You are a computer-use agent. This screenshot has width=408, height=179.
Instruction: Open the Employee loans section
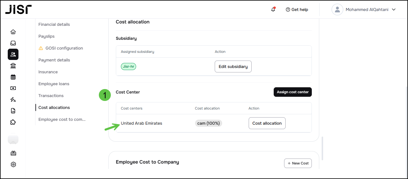(x=54, y=84)
